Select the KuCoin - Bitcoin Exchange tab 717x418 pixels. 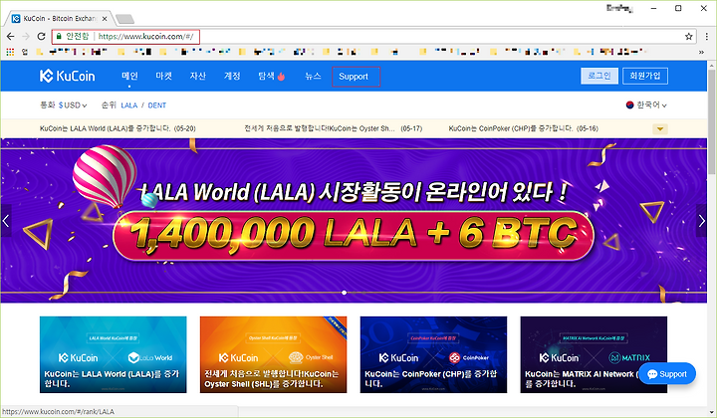59,19
